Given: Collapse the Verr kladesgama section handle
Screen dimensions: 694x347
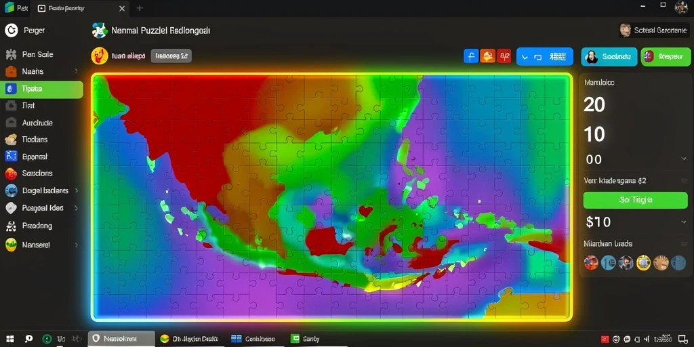Looking at the screenshot, I should pyautogui.click(x=683, y=180).
